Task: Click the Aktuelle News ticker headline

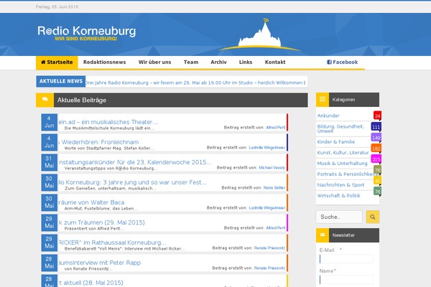Action: point(195,83)
